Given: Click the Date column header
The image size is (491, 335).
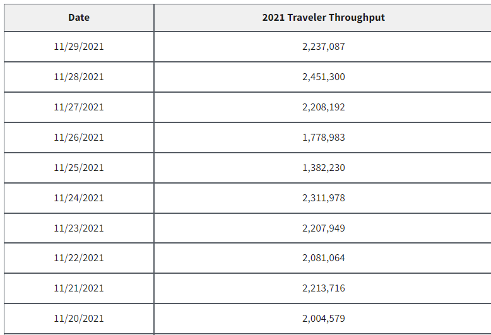Looking at the screenshot, I should click(x=79, y=18).
